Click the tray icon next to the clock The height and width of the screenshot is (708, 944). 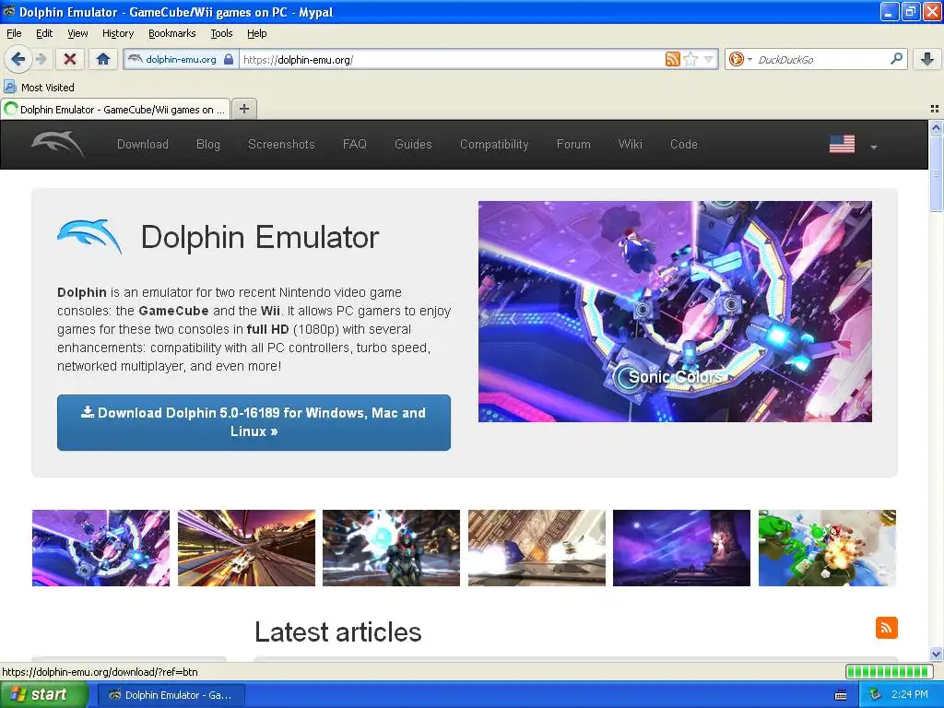(x=875, y=694)
